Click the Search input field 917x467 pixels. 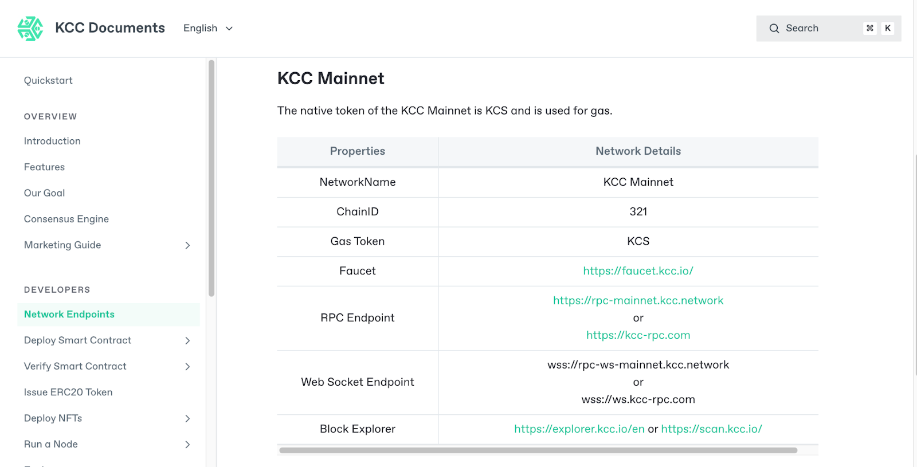click(x=829, y=28)
